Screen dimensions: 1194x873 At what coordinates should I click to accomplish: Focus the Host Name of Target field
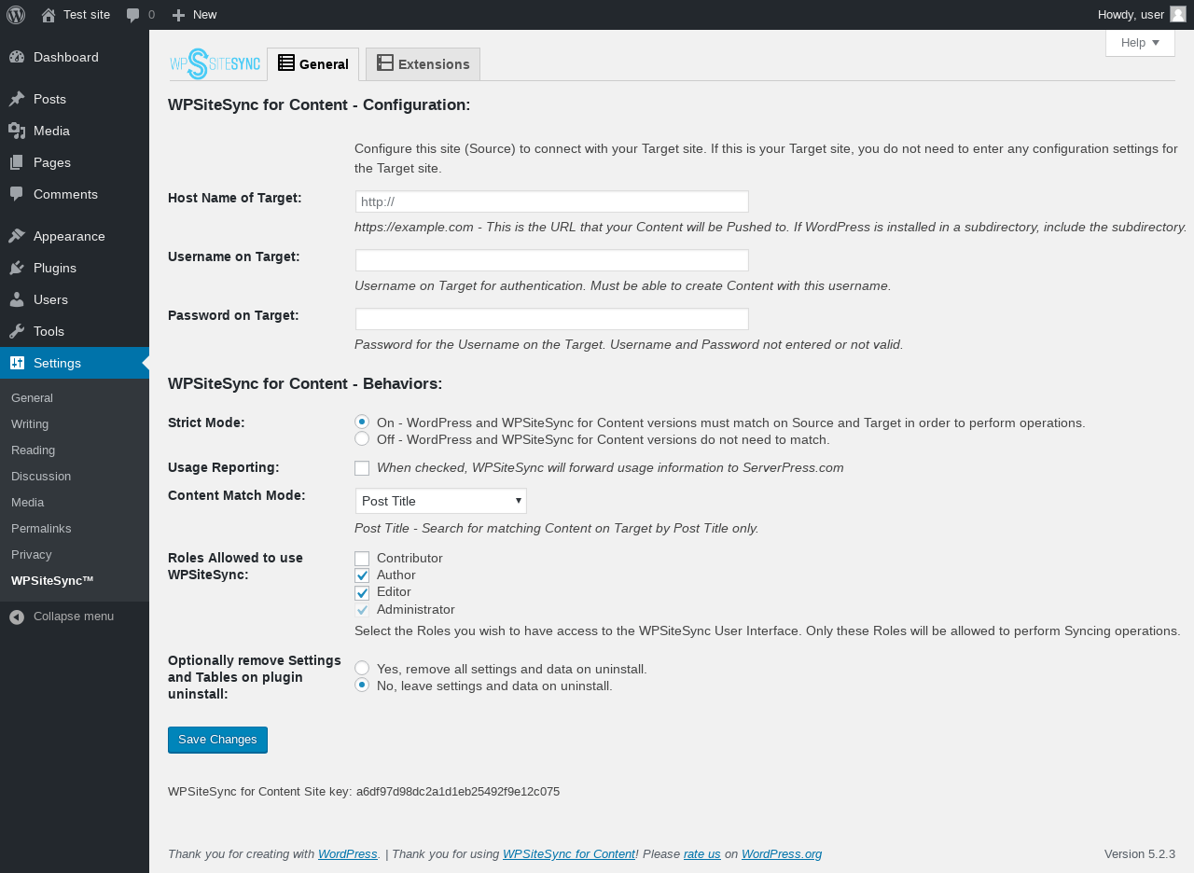tap(552, 201)
